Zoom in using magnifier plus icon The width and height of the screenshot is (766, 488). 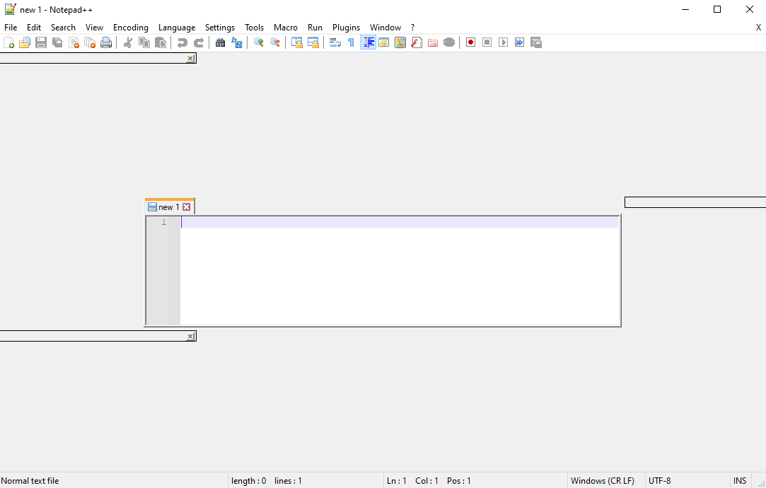(258, 42)
